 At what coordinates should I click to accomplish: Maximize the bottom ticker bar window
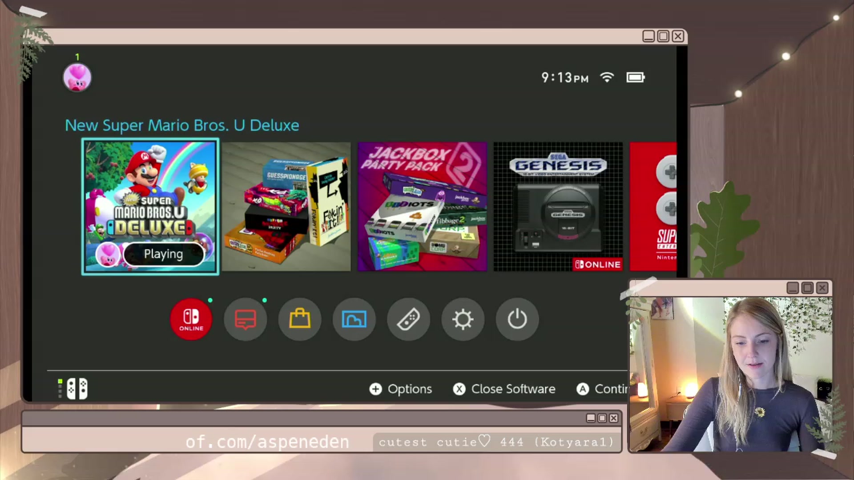coord(602,418)
